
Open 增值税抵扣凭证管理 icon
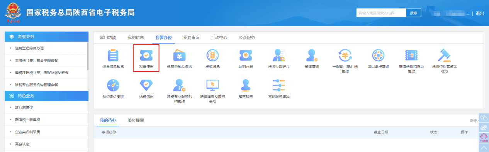coord(411,56)
